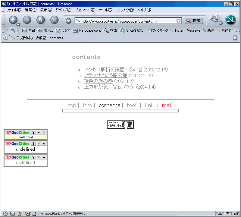241x217 pixels.
Task: Click the down arrow in first GeoCities box
Action: [39, 132]
